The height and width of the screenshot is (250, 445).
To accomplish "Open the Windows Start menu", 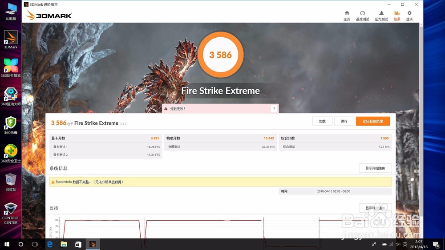I will tap(7, 244).
